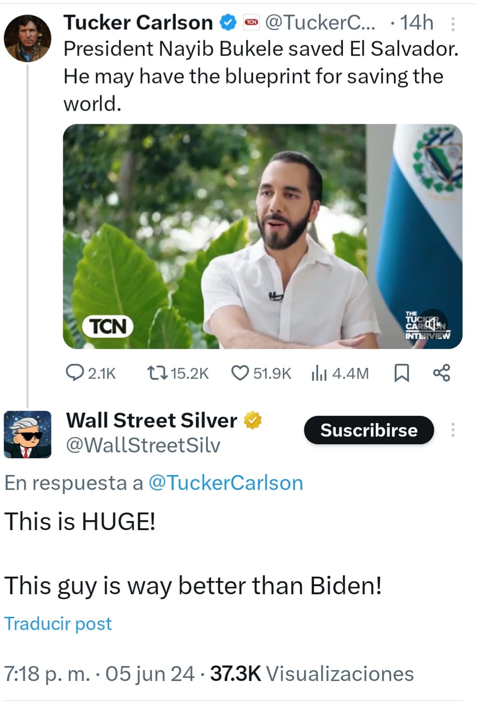Bookmark Tucker Carlson's post
The width and height of the screenshot is (477, 704).
402,373
